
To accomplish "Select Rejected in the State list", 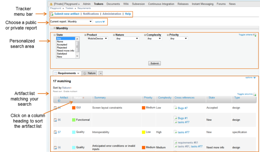I will click(x=62, y=48).
